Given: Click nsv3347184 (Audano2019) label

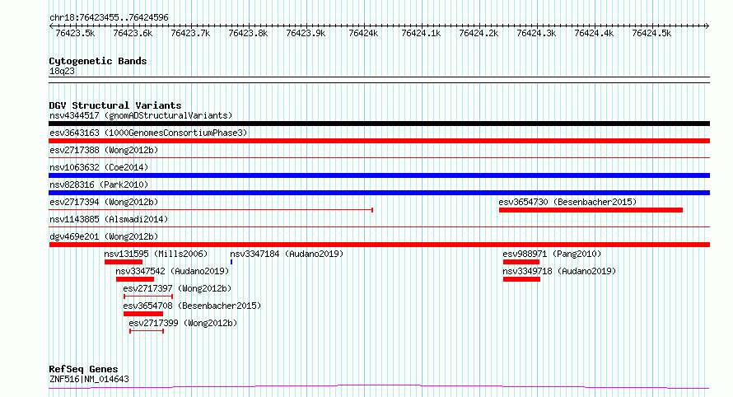Looking at the screenshot, I should tap(287, 254).
